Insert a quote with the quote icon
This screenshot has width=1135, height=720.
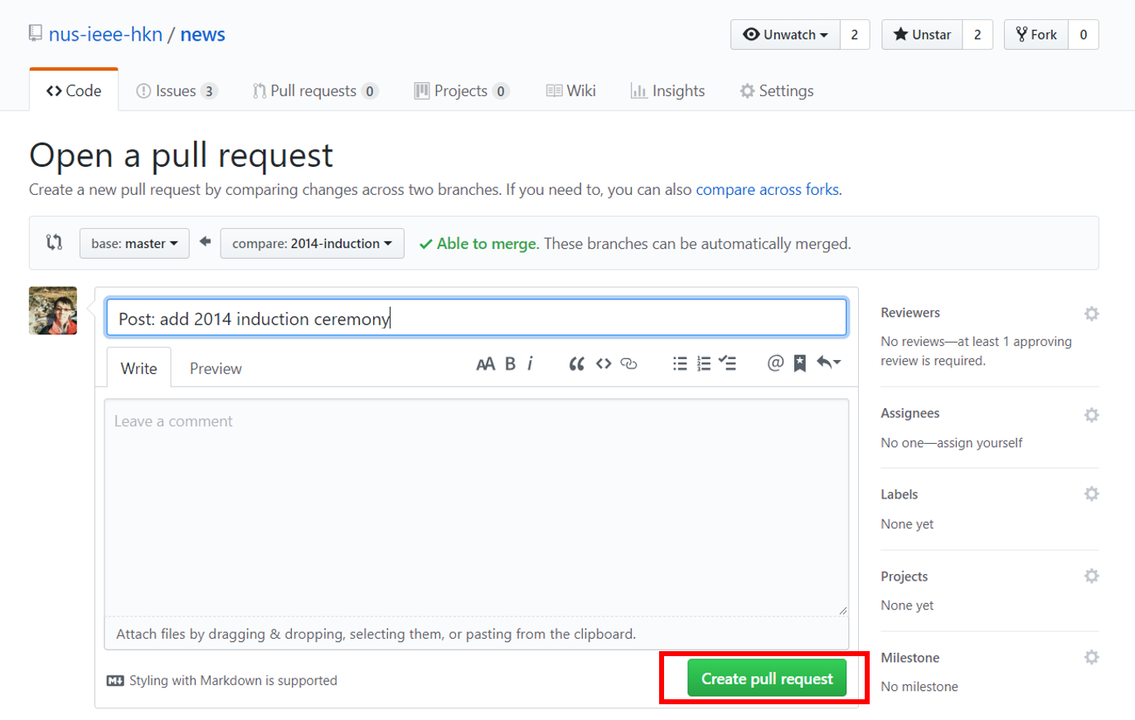577,363
